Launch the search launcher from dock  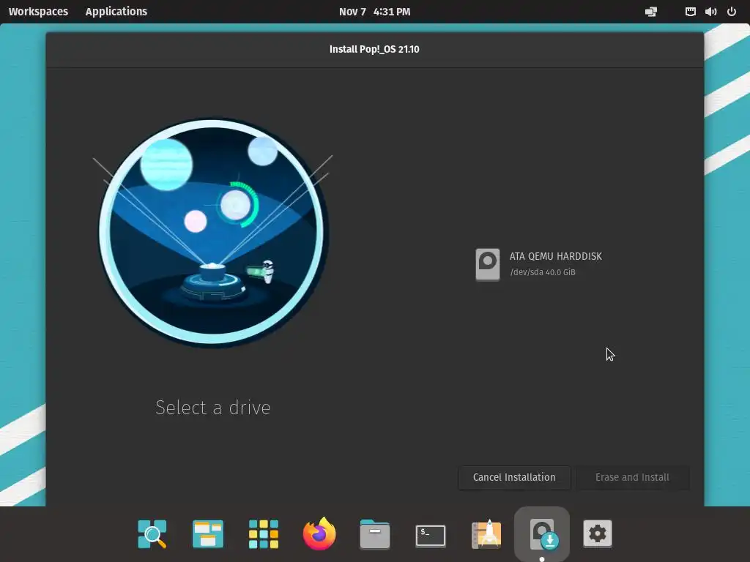pos(152,533)
